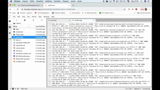This screenshot has width=160, height=90.
Task: Open the Help menu
Action: 53,17
